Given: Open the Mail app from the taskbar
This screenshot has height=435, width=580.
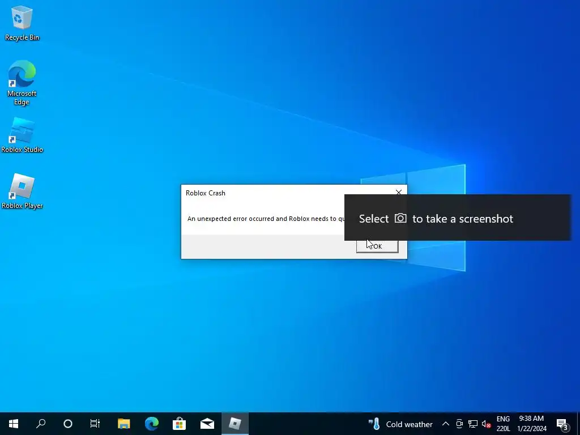Looking at the screenshot, I should [x=207, y=424].
